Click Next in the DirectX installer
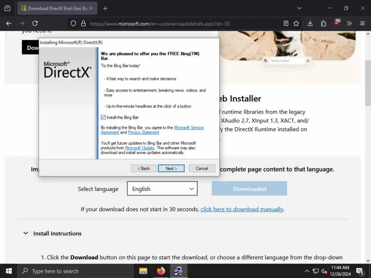371x278 pixels. pos(171,168)
